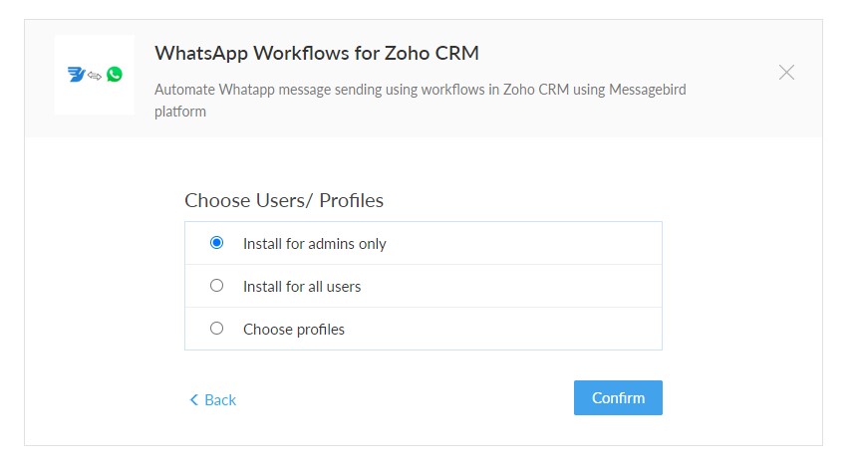This screenshot has height=469, width=859.
Task: Click the 'Choose profiles' label text
Action: [x=294, y=330]
